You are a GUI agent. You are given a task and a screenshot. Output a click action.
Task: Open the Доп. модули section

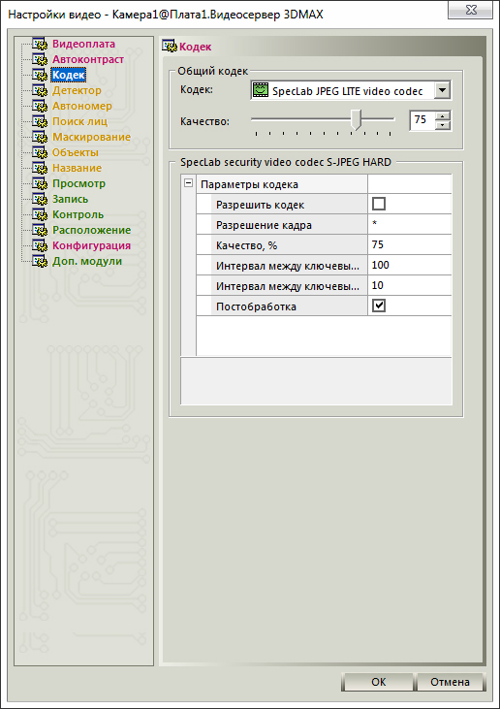87,261
